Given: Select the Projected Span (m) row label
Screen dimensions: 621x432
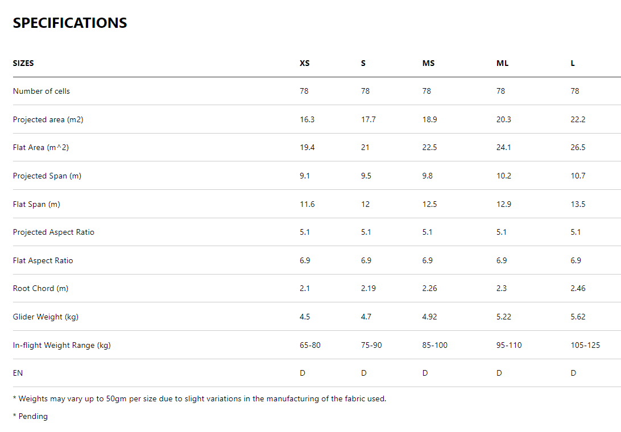Looking at the screenshot, I should pyautogui.click(x=47, y=176).
